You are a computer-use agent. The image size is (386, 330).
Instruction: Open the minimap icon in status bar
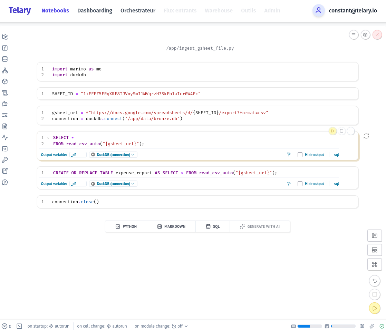coord(361,326)
